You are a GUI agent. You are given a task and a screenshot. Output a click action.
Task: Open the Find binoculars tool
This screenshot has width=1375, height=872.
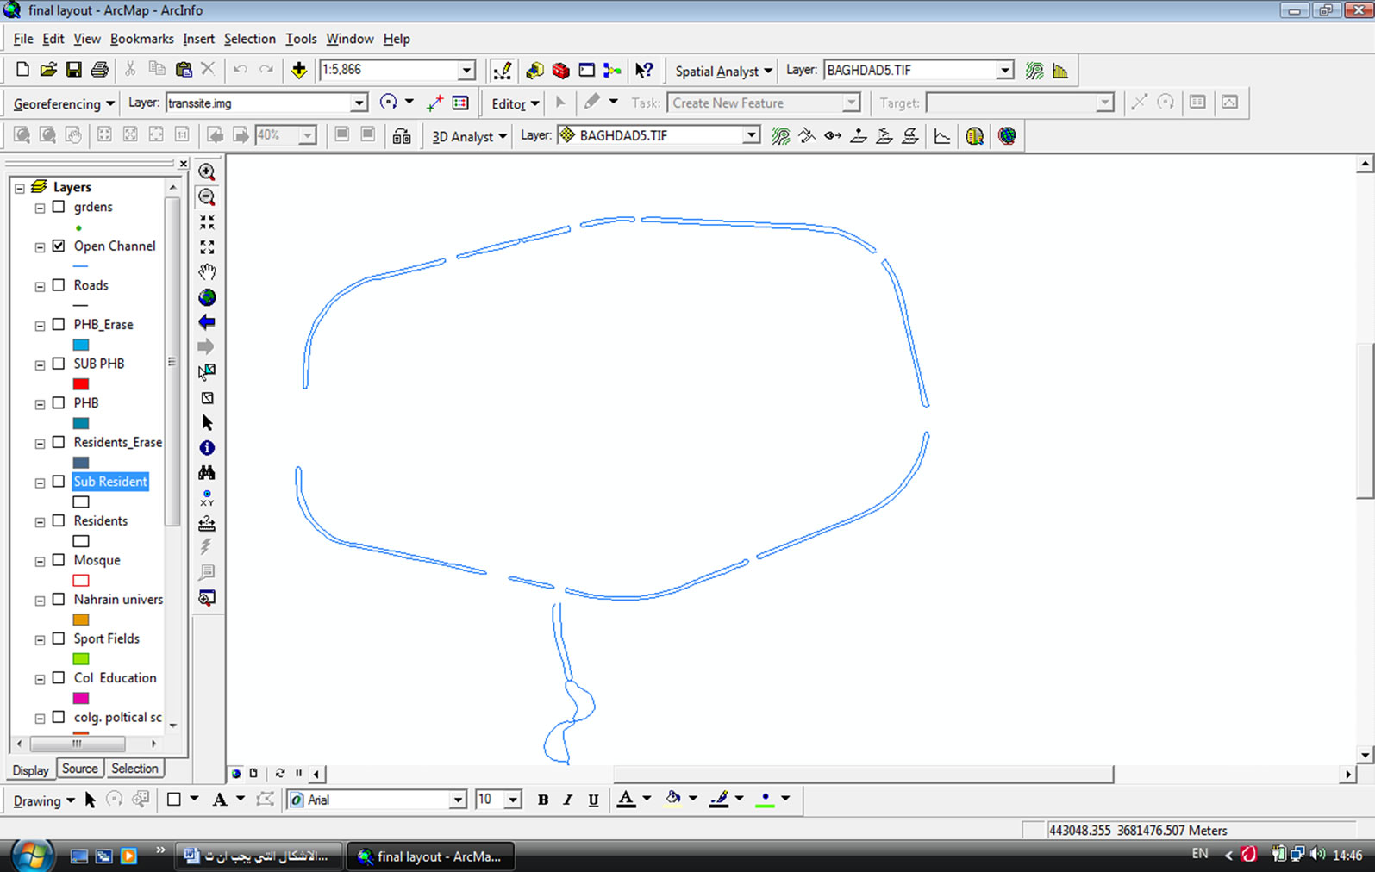pos(207,473)
